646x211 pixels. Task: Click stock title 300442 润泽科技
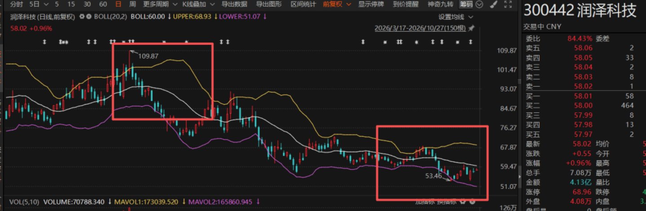pos(580,11)
